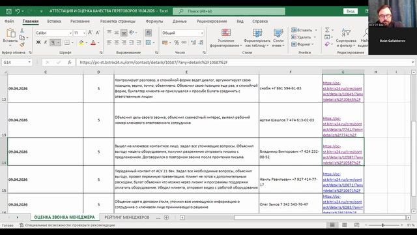Click the Increase Indent icon
Viewport: 417px width, 235px height.
[x=139, y=42]
